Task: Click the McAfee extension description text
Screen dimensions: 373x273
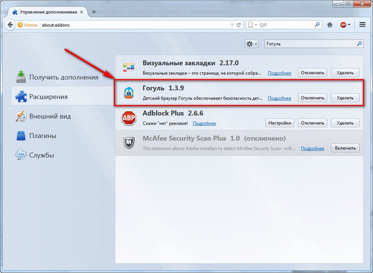Action: click(219, 148)
